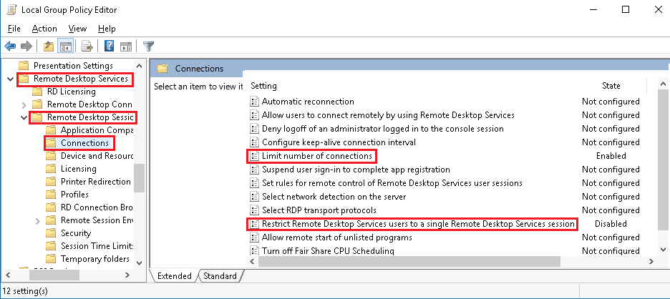Sort by the Setting column header

pyautogui.click(x=263, y=86)
